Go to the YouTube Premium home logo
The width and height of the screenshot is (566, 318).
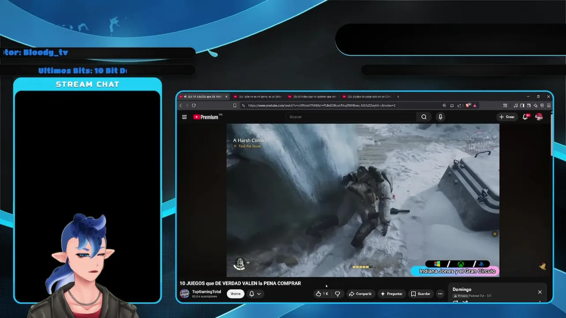click(206, 117)
